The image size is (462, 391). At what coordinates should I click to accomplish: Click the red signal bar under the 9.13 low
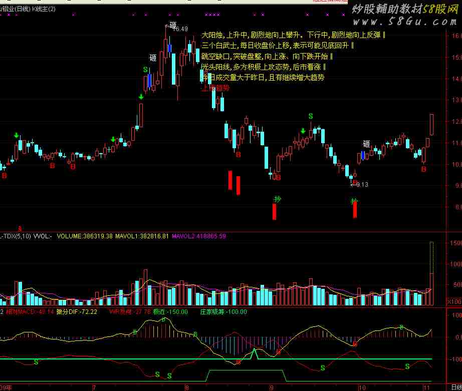pos(355,210)
